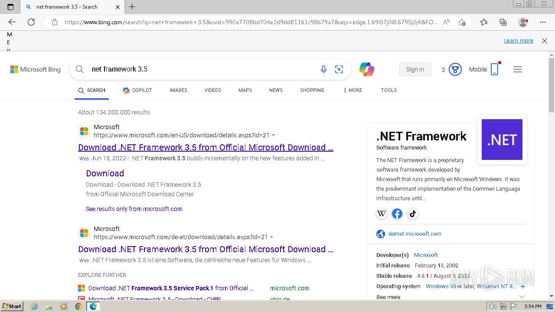Open Edge Settings and more menu
The image size is (555, 312).
543,22
